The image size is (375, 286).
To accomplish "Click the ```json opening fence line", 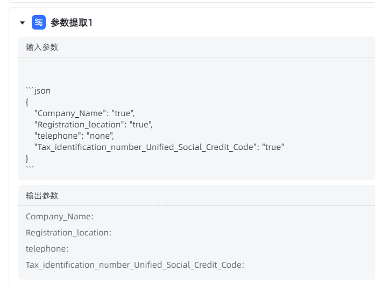I will [38, 91].
